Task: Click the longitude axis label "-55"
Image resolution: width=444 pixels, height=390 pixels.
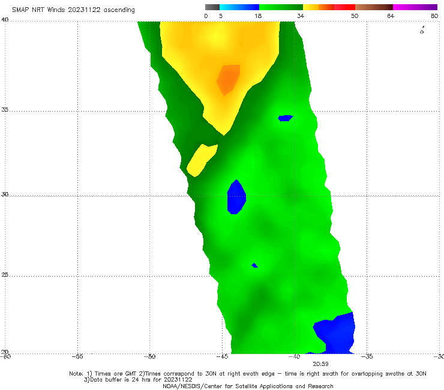Action: tap(77, 356)
